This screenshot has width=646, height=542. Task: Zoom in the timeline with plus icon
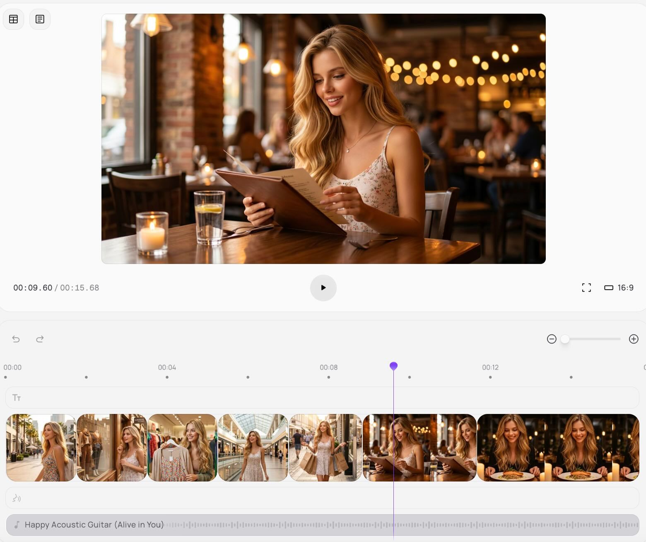coord(634,339)
